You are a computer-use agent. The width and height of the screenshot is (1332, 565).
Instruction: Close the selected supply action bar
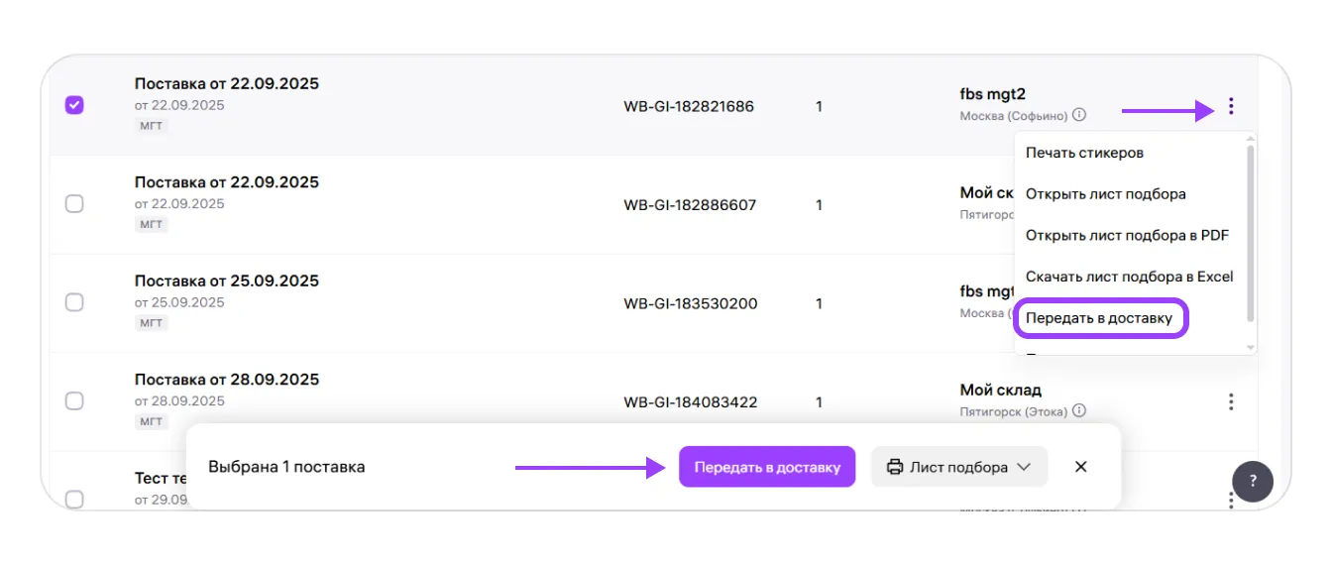[1081, 467]
